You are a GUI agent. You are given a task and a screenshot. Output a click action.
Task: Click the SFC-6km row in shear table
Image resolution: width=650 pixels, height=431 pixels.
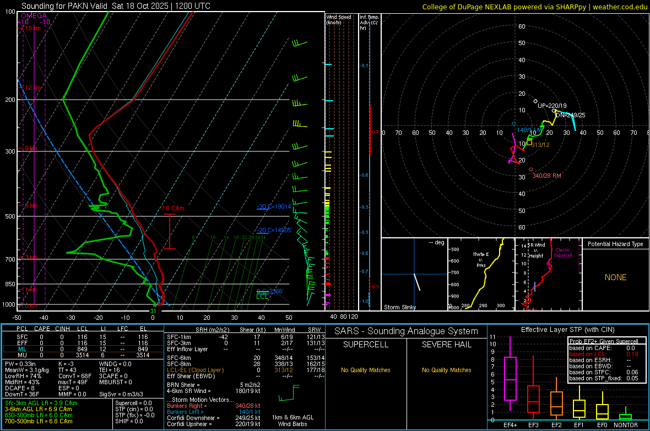coord(246,358)
